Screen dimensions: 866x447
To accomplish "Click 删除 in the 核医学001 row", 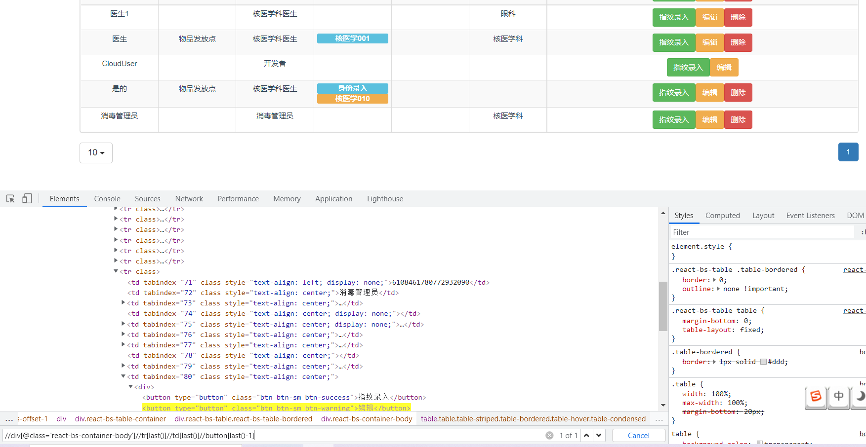I will pos(738,42).
